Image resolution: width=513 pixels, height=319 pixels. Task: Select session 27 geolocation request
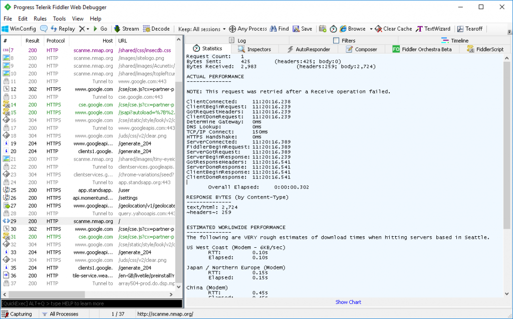click(x=88, y=206)
